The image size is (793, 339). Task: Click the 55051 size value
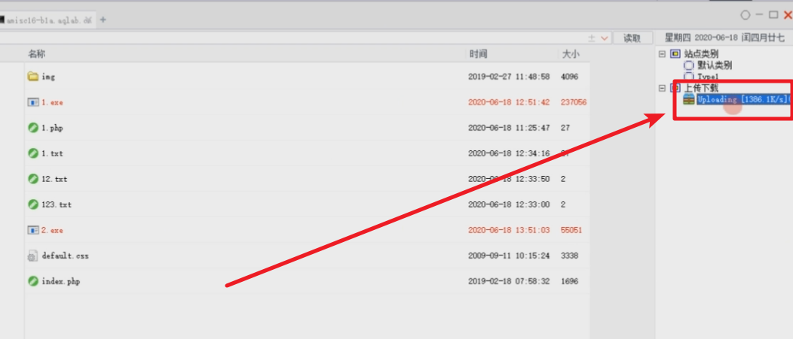[x=571, y=230]
